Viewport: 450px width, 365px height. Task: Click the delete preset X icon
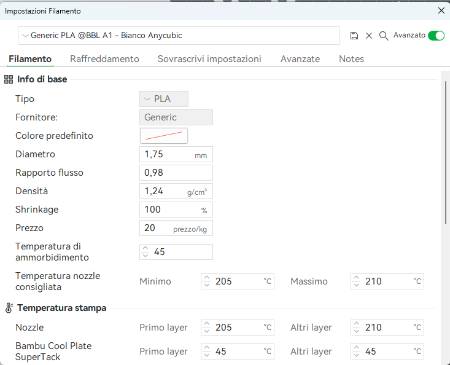point(369,36)
